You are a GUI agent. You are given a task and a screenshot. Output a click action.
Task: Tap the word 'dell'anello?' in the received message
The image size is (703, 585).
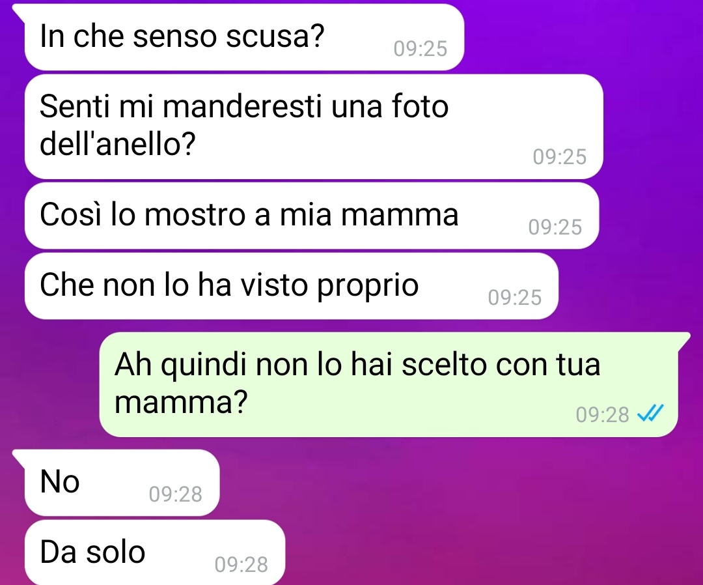(x=117, y=144)
